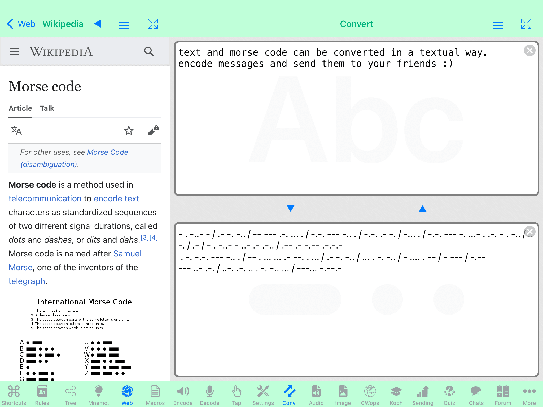The width and height of the screenshot is (543, 407).
Task: Open the Tree tab
Action: coord(70,395)
